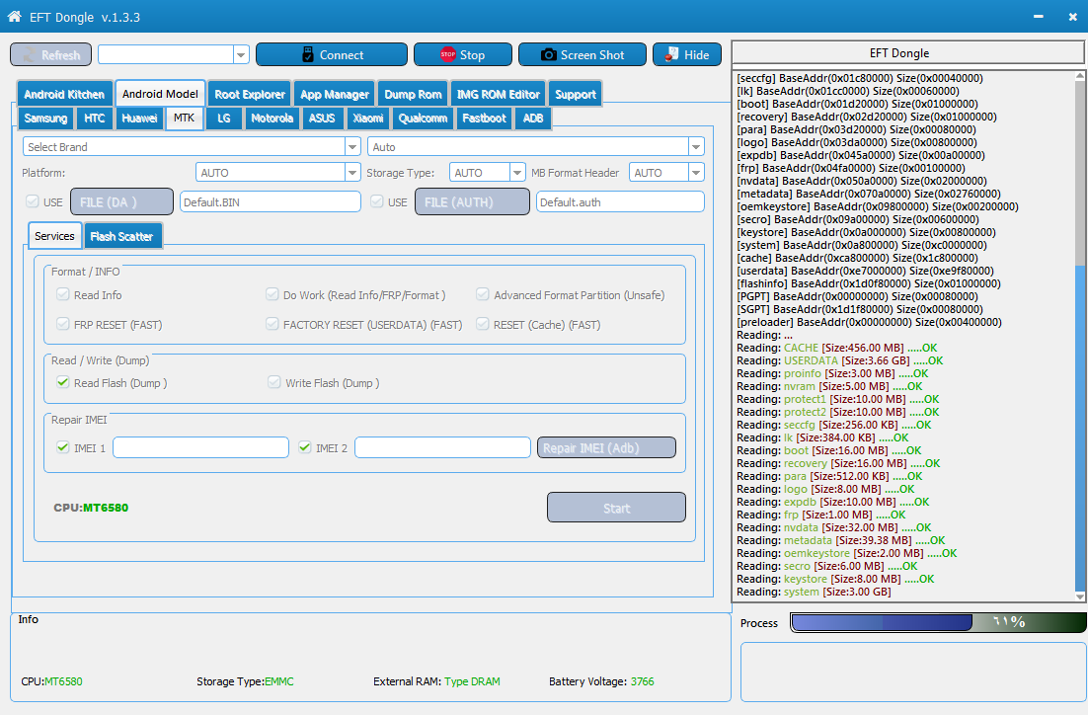Viewport: 1088px width, 715px height.
Task: Select the HTC brand tab
Action: click(95, 118)
